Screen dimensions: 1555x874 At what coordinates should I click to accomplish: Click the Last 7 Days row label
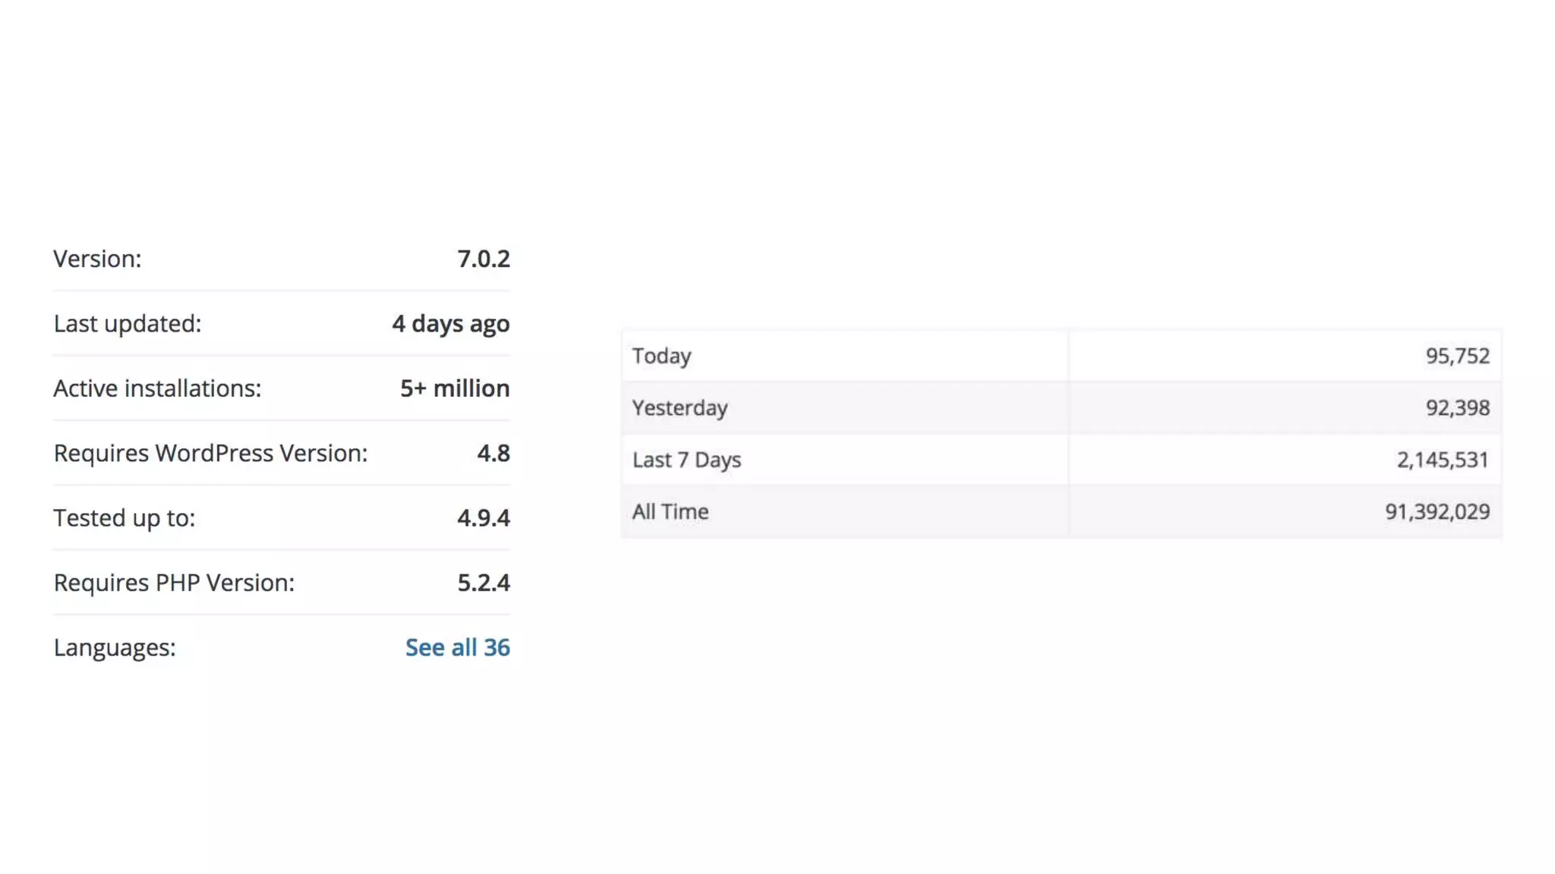point(686,460)
